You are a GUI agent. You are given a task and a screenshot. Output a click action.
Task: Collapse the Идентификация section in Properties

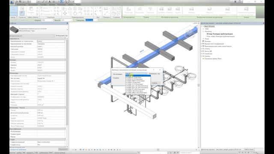pyautogui.click(x=65, y=129)
